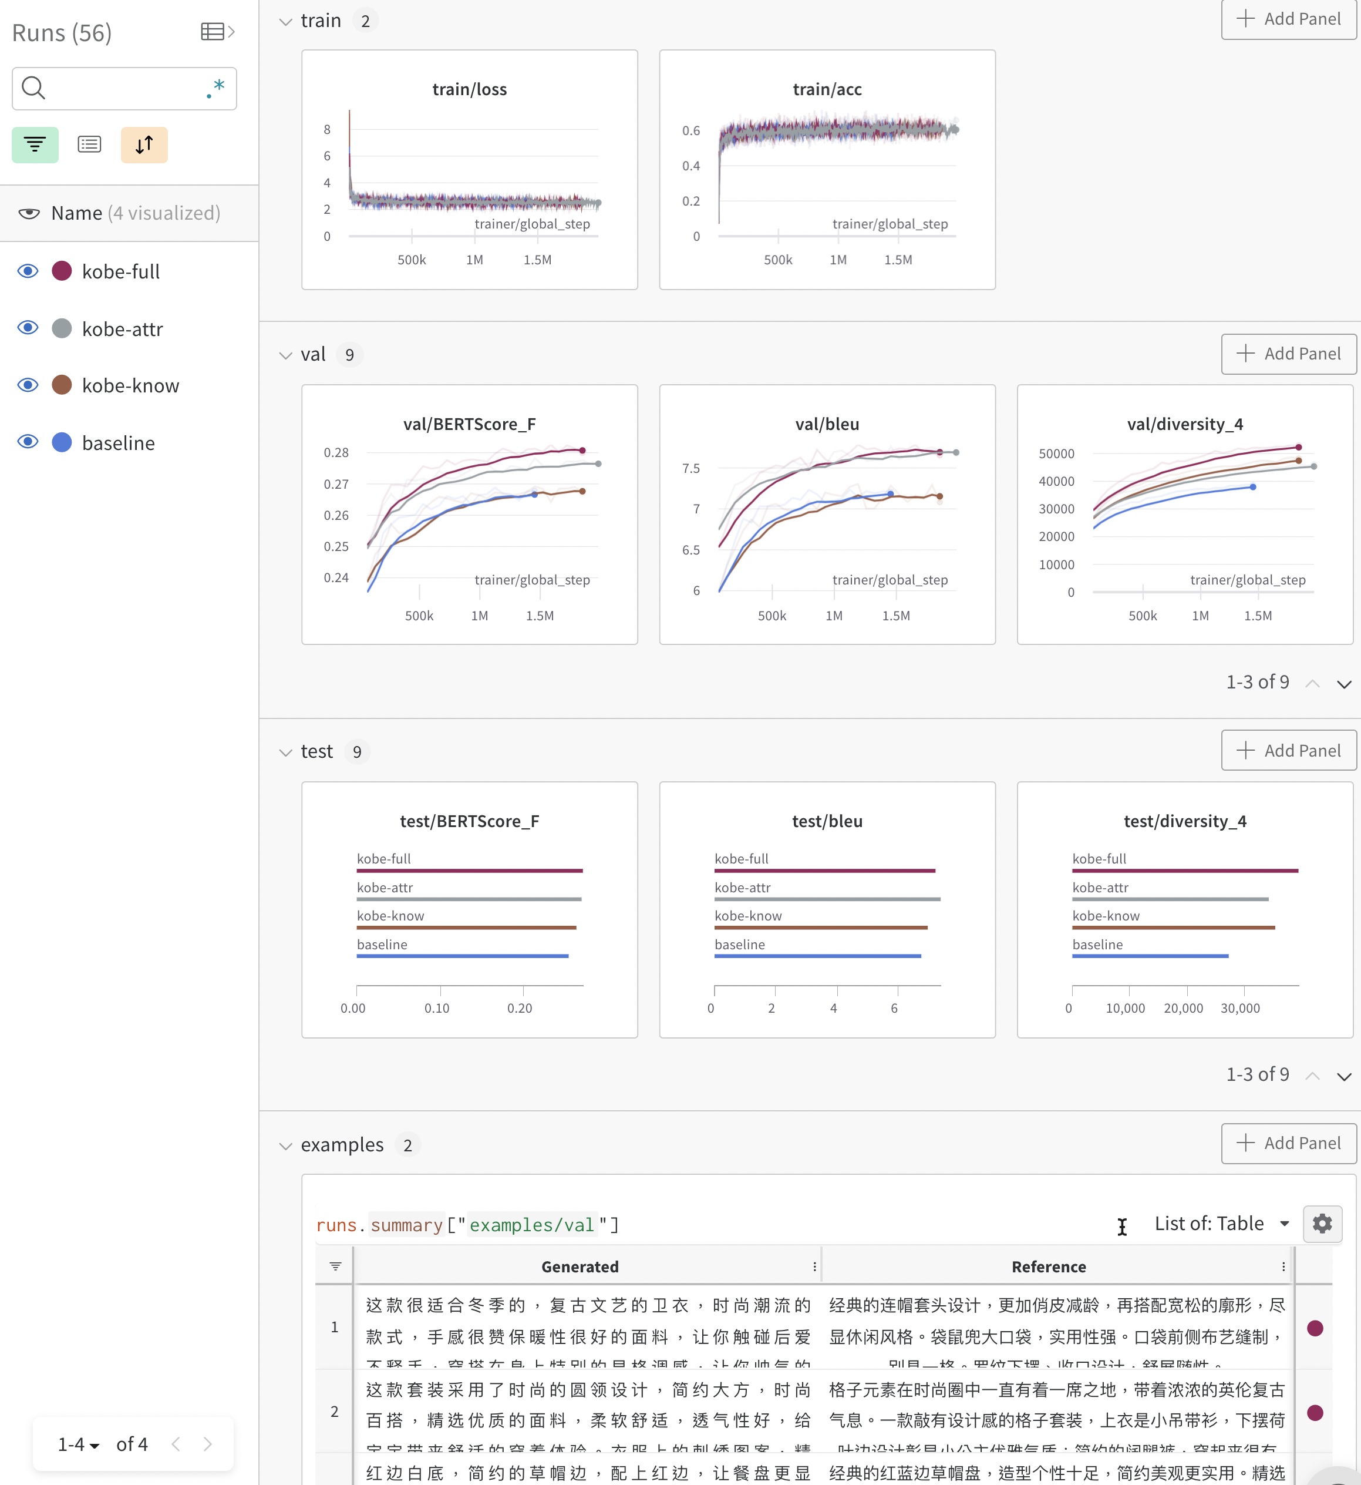
Task: Collapse the val section
Action: tap(286, 355)
